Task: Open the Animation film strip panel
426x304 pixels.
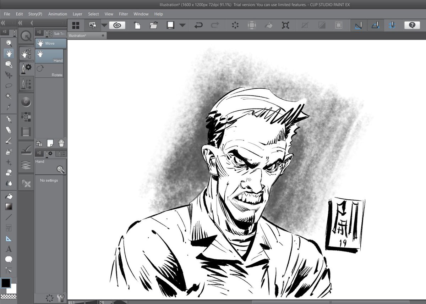Action: pos(26,132)
